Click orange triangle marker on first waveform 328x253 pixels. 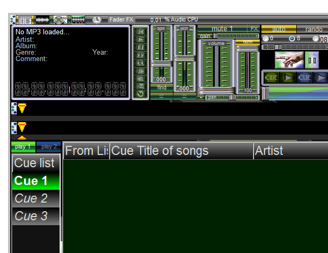(x=22, y=108)
